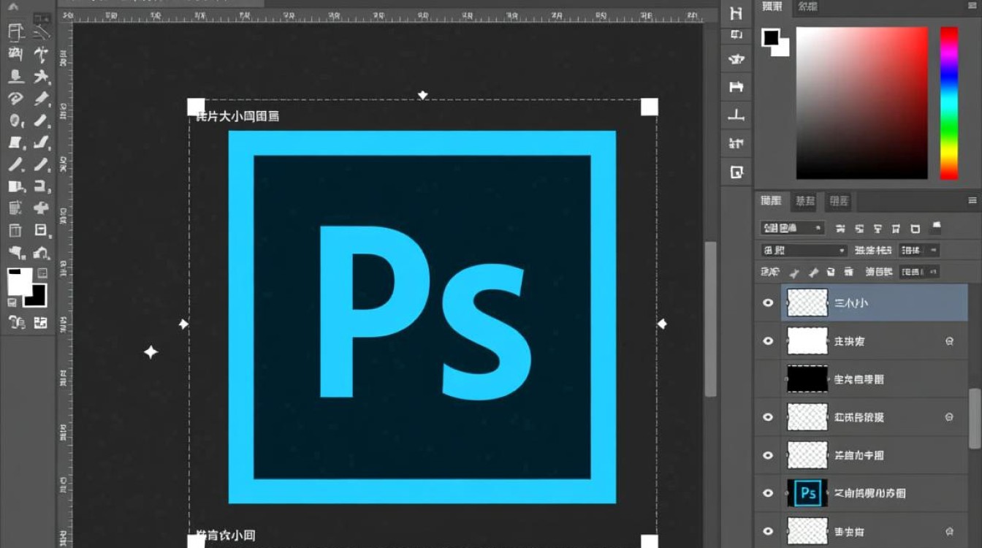Select the layer with the Ps logo thumbnail

[807, 493]
